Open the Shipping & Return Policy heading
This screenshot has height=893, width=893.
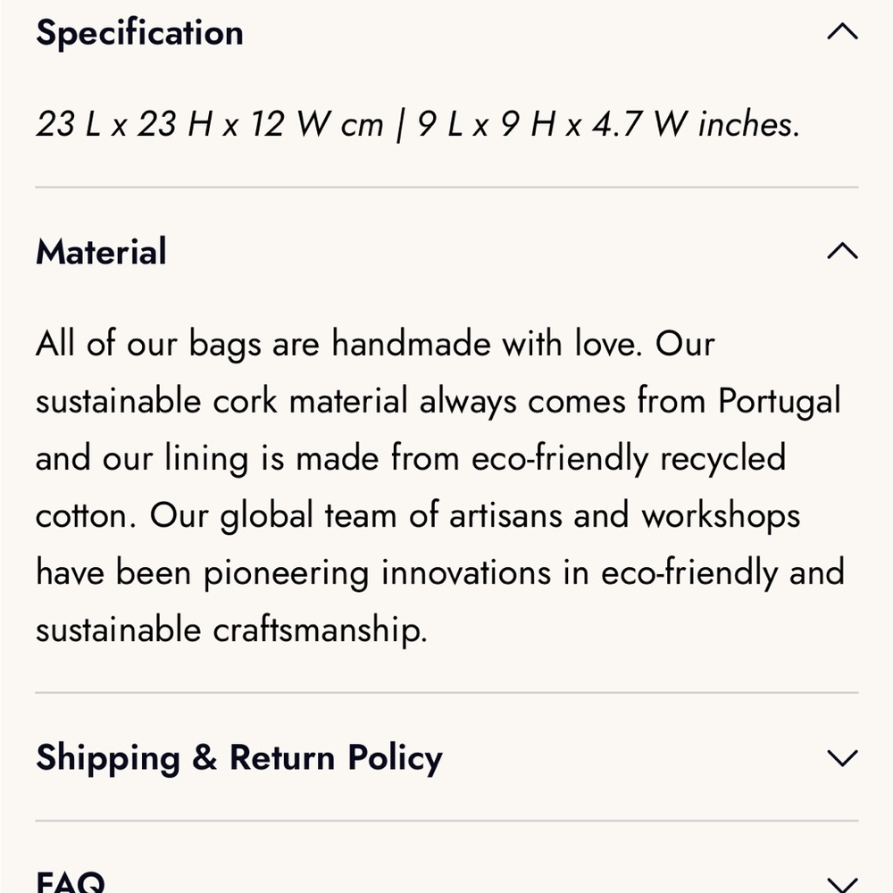239,758
